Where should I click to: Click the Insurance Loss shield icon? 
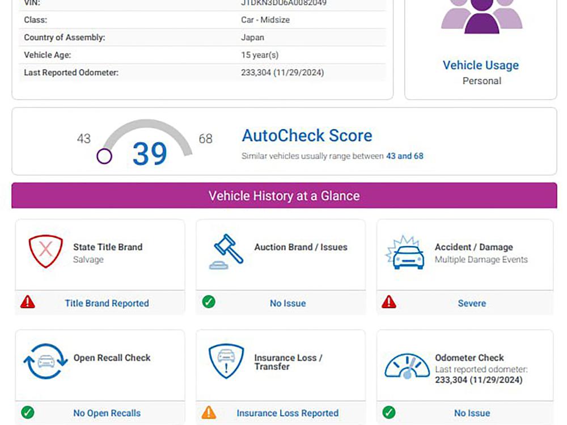[x=226, y=360]
